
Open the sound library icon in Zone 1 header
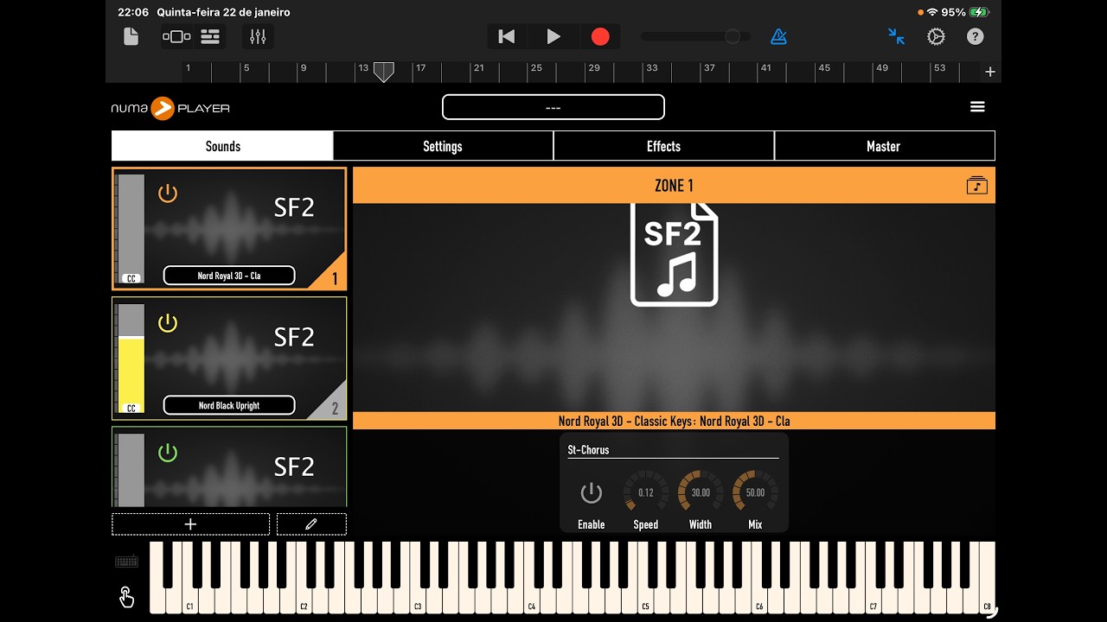point(976,185)
